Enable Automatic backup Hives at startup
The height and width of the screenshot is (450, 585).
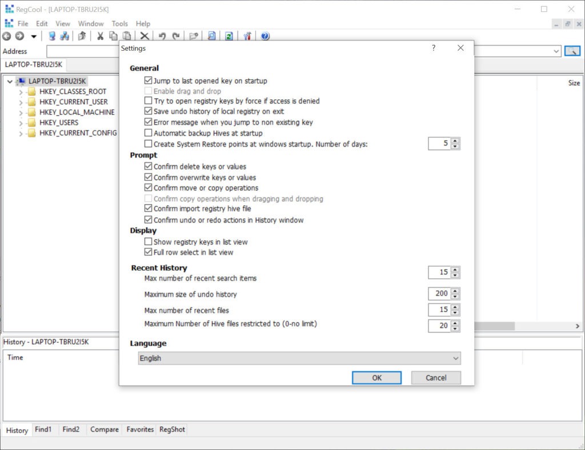point(148,133)
